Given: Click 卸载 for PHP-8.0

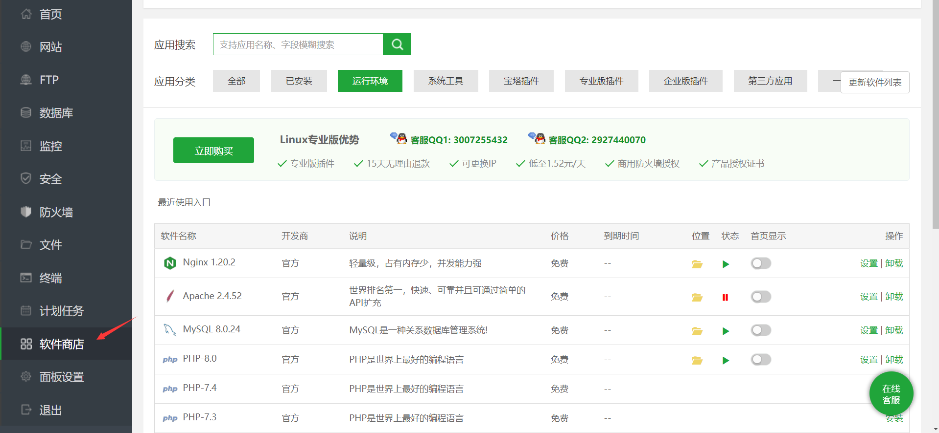Looking at the screenshot, I should (894, 360).
